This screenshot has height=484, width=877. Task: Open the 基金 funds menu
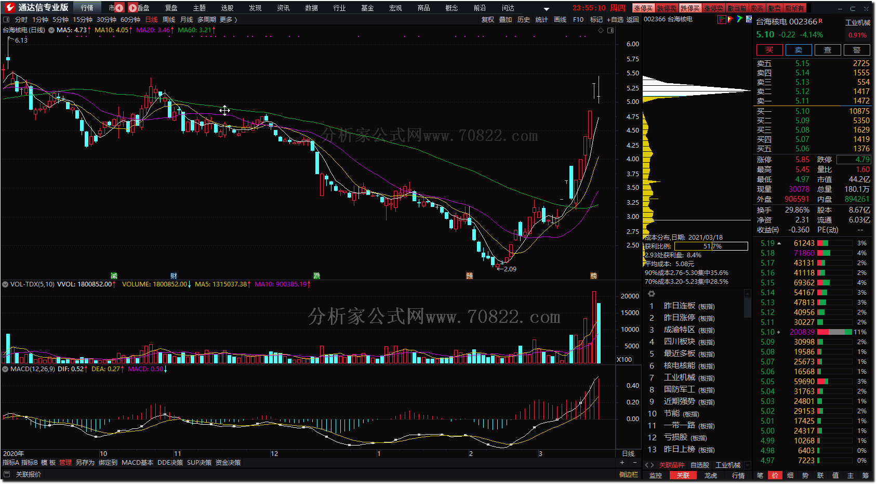pyautogui.click(x=367, y=8)
